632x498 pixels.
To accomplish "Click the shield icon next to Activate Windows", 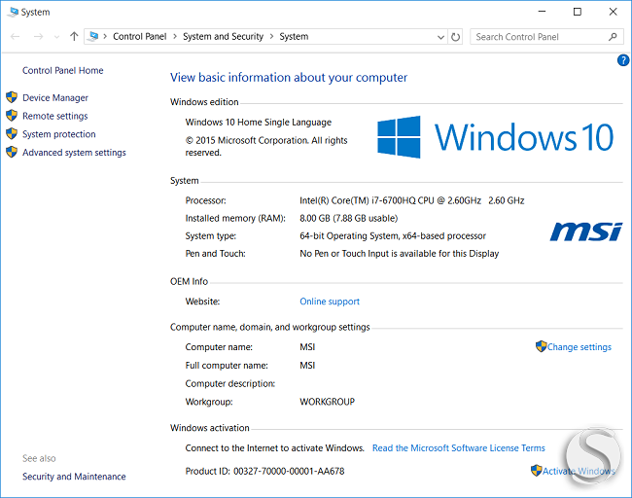I will pyautogui.click(x=536, y=470).
